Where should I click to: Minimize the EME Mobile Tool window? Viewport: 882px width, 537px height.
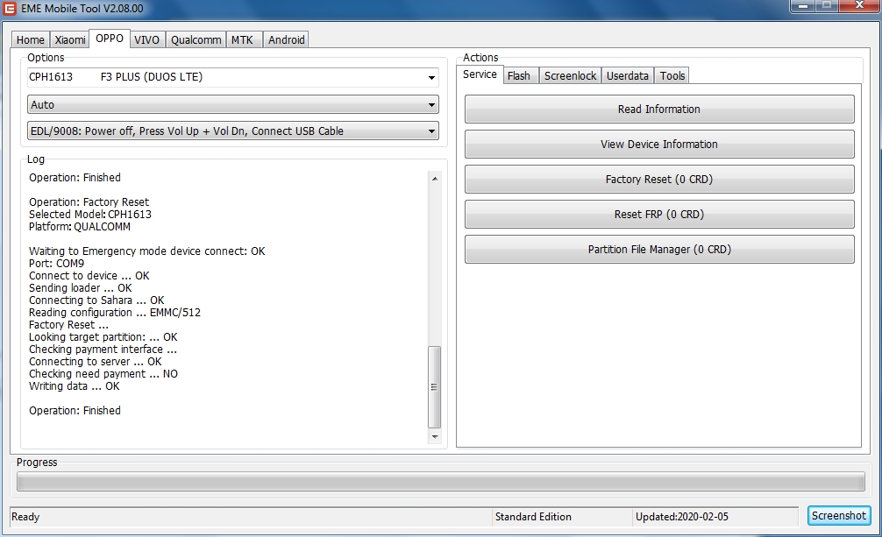[x=803, y=5]
